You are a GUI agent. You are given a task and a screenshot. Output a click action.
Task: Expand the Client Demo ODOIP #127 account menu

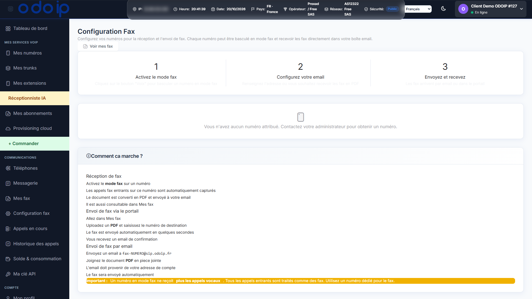491,9
